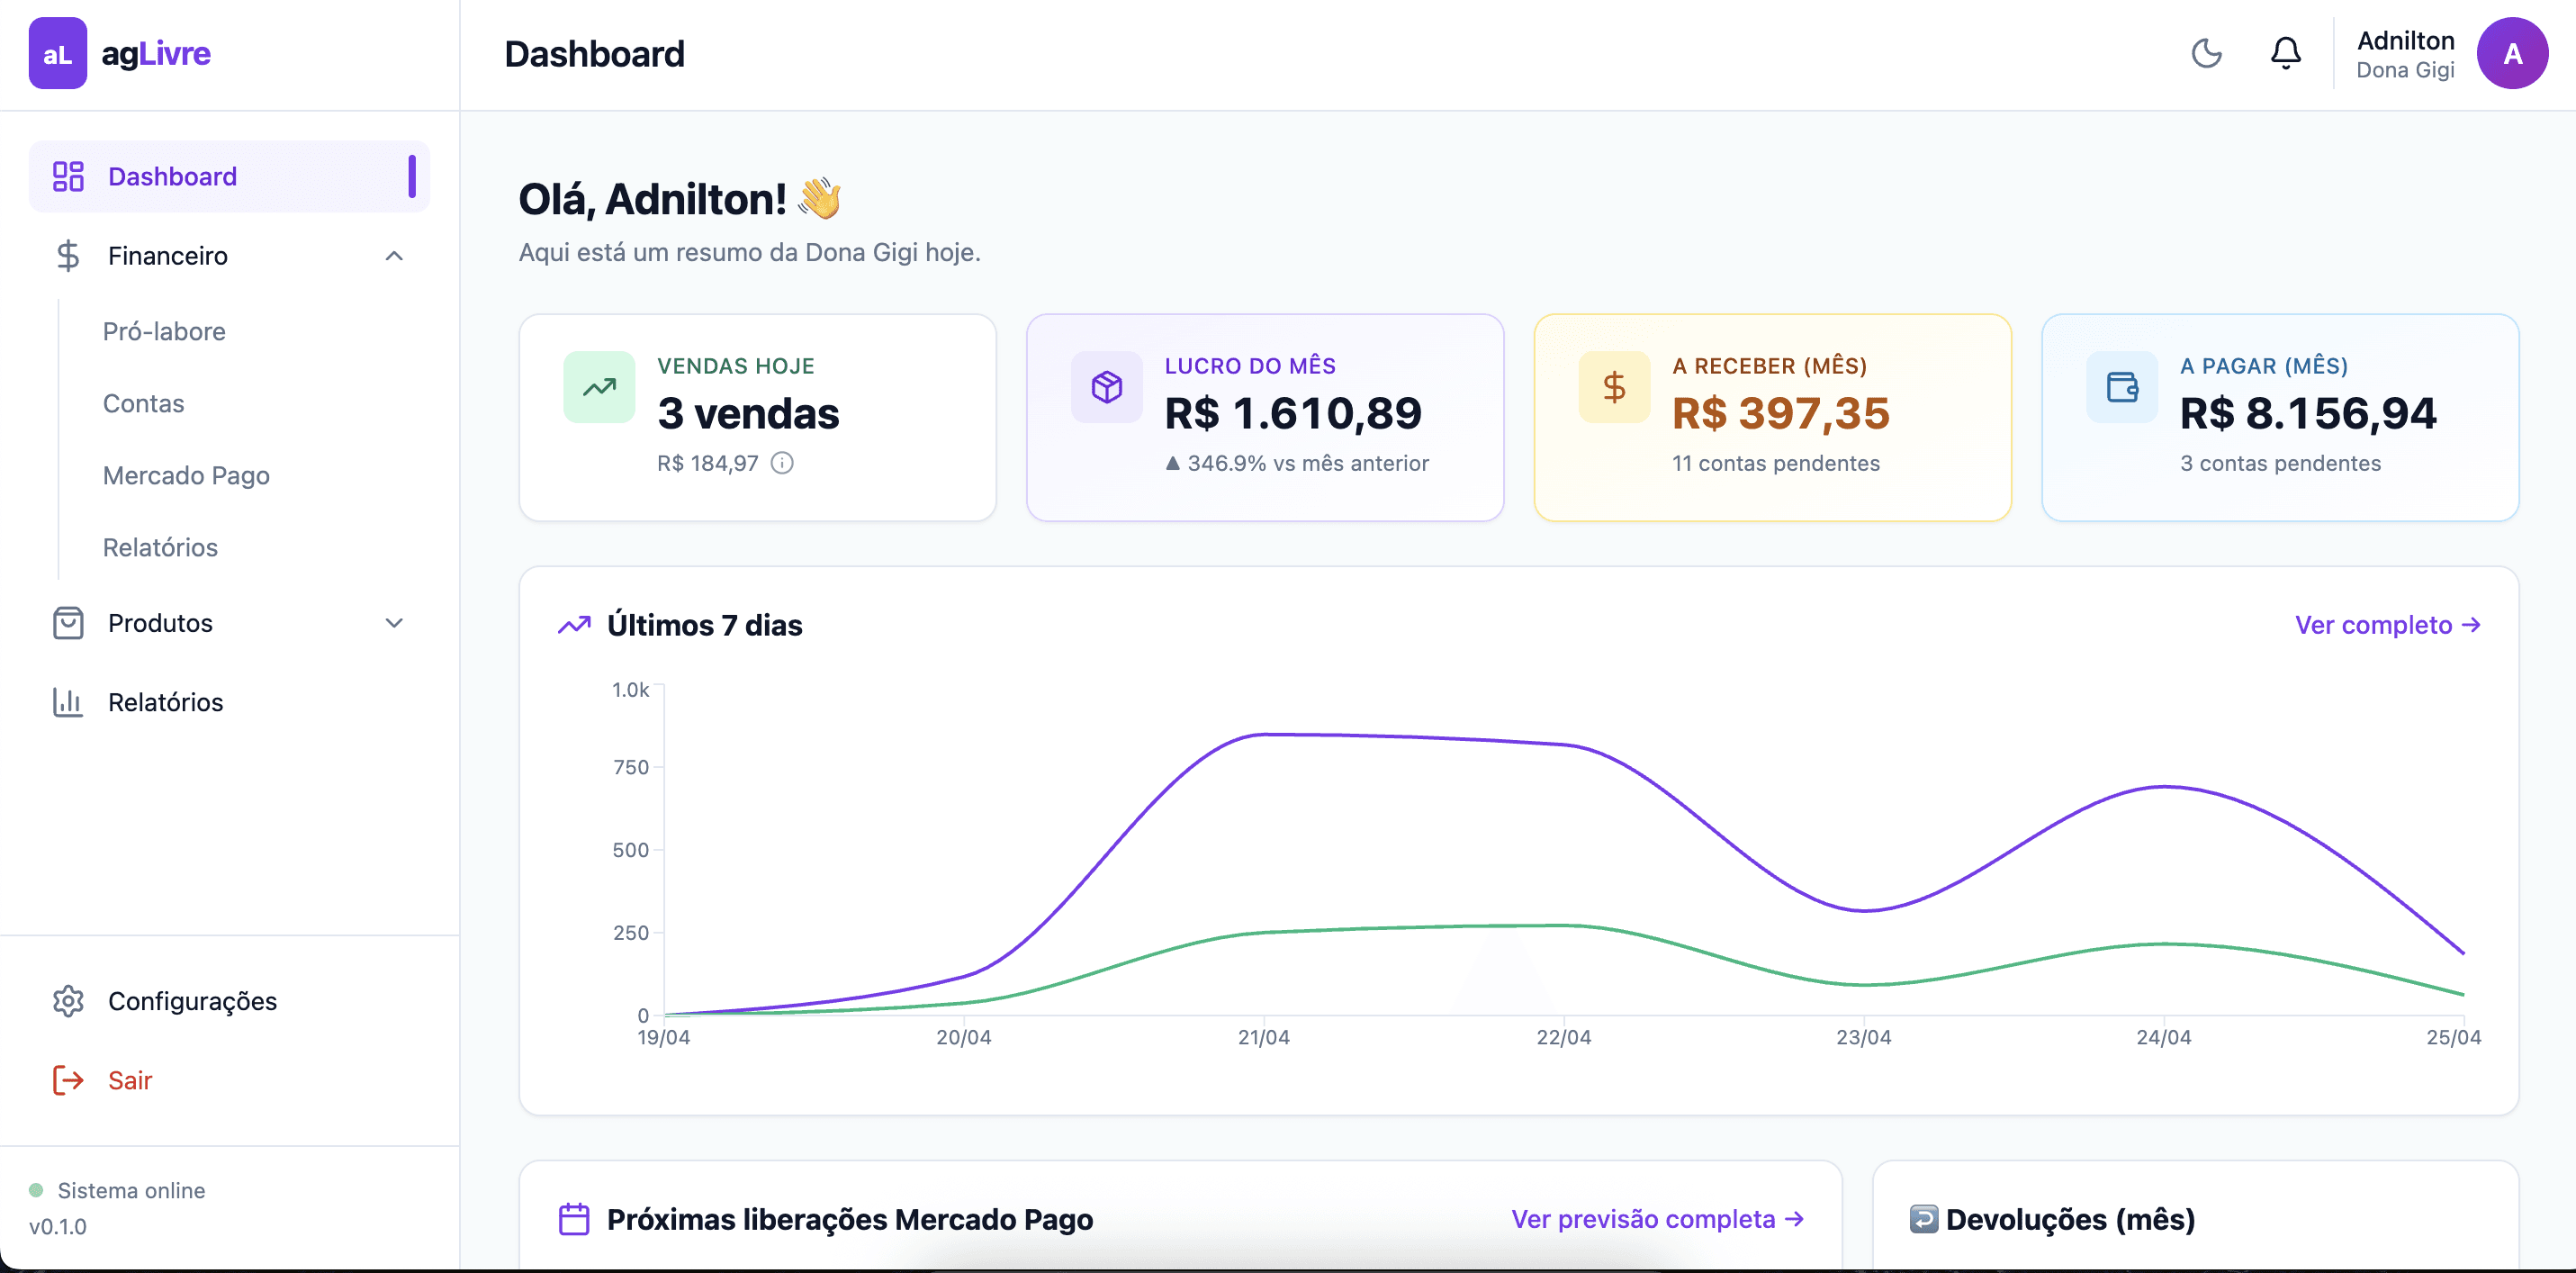
Task: Select the Dashboard grid icon in sidebar
Action: click(x=67, y=176)
